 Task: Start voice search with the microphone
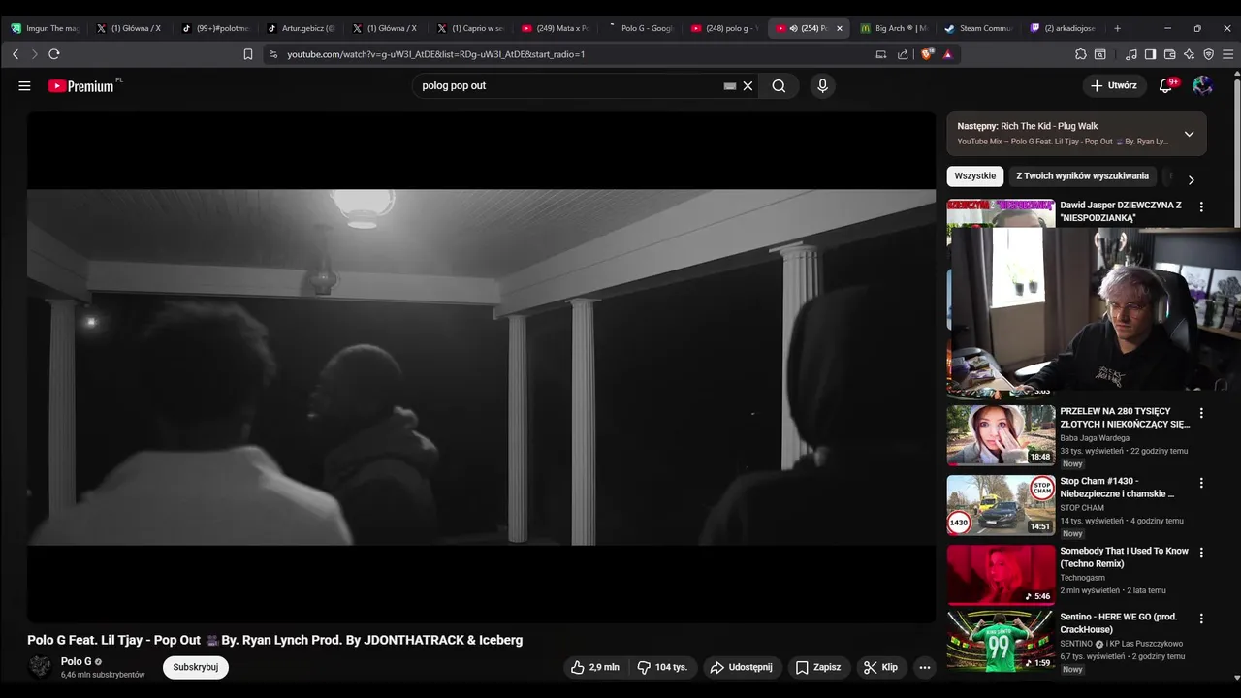[822, 85]
